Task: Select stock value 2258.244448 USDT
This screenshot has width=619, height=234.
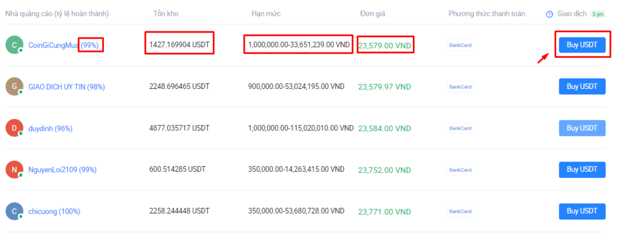Action: click(x=179, y=211)
